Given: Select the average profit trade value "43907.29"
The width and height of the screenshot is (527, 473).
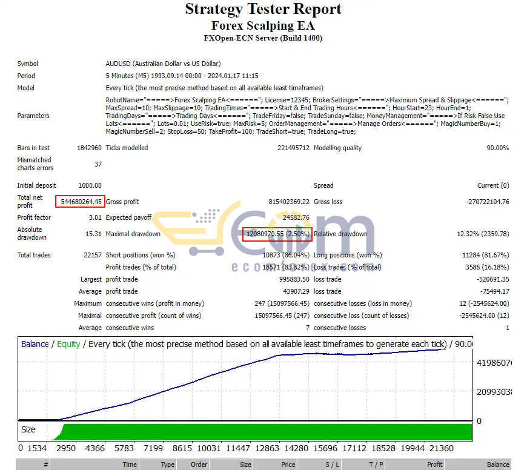Looking at the screenshot, I should pos(296,291).
